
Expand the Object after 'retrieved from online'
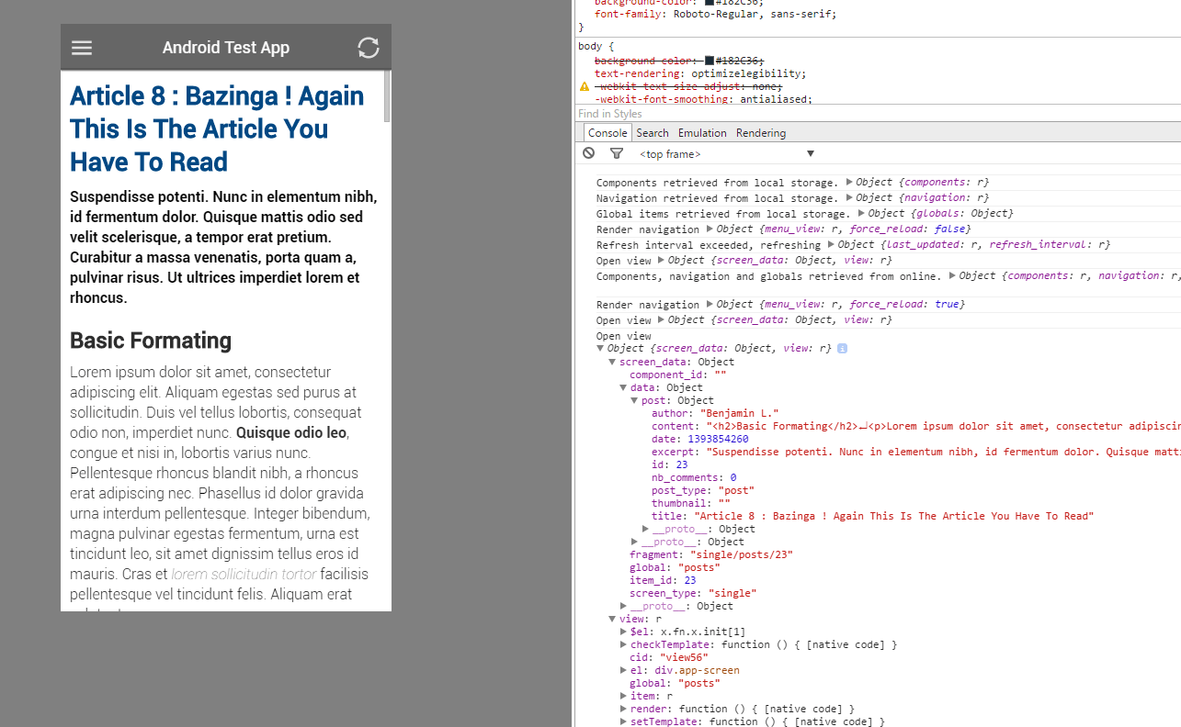[952, 276]
